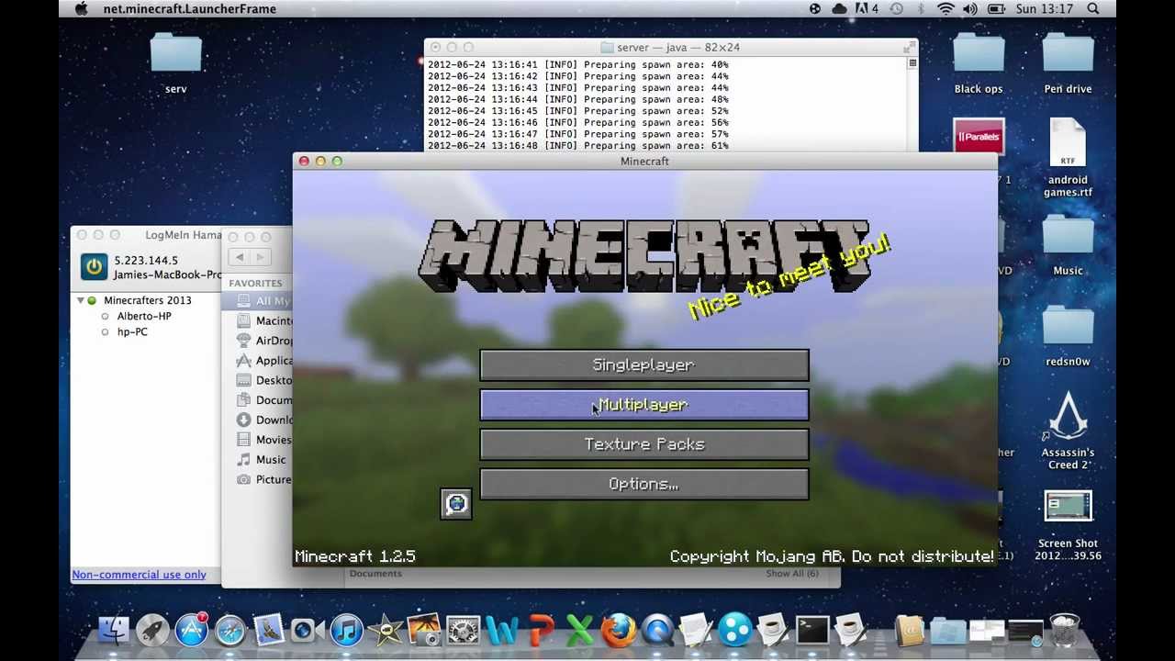This screenshot has width=1175, height=661.
Task: Open the Trash in the dock
Action: coord(1064,631)
